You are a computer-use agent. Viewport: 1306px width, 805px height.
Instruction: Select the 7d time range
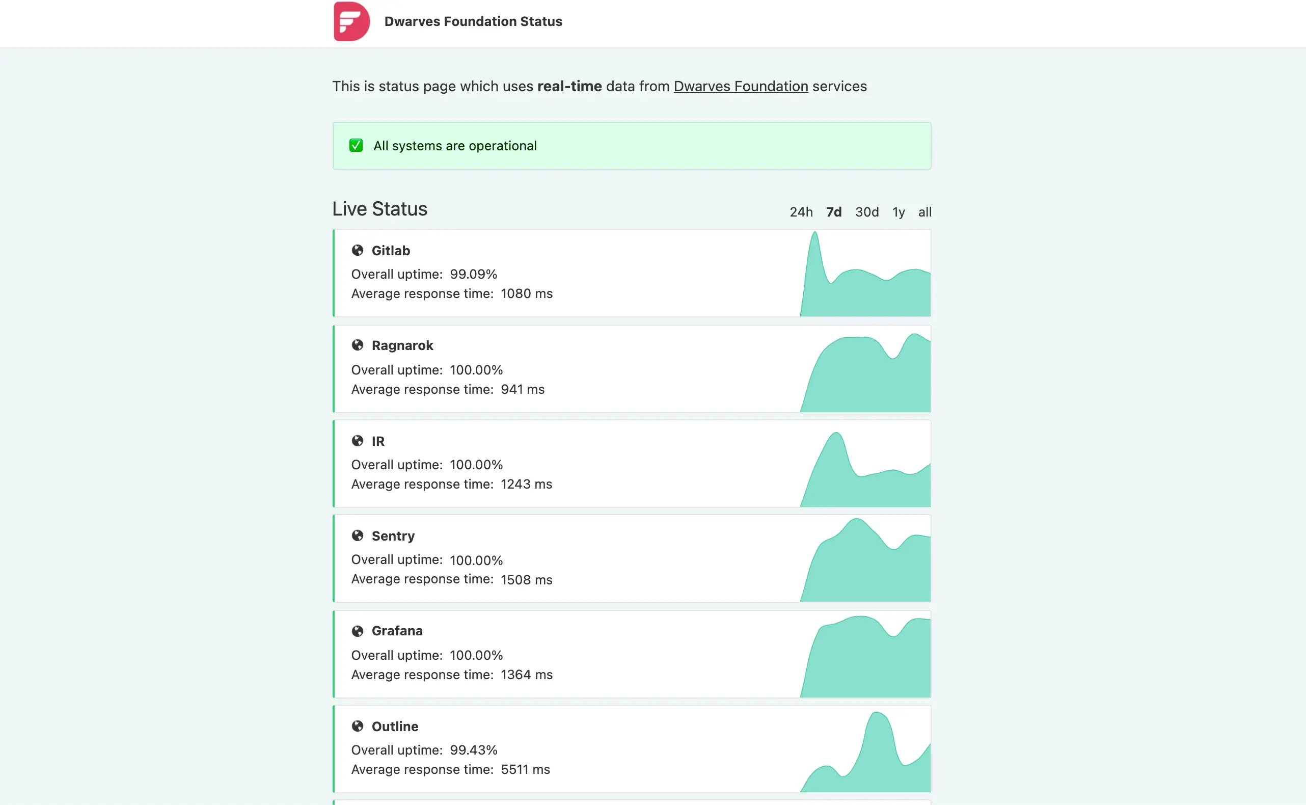click(x=834, y=212)
